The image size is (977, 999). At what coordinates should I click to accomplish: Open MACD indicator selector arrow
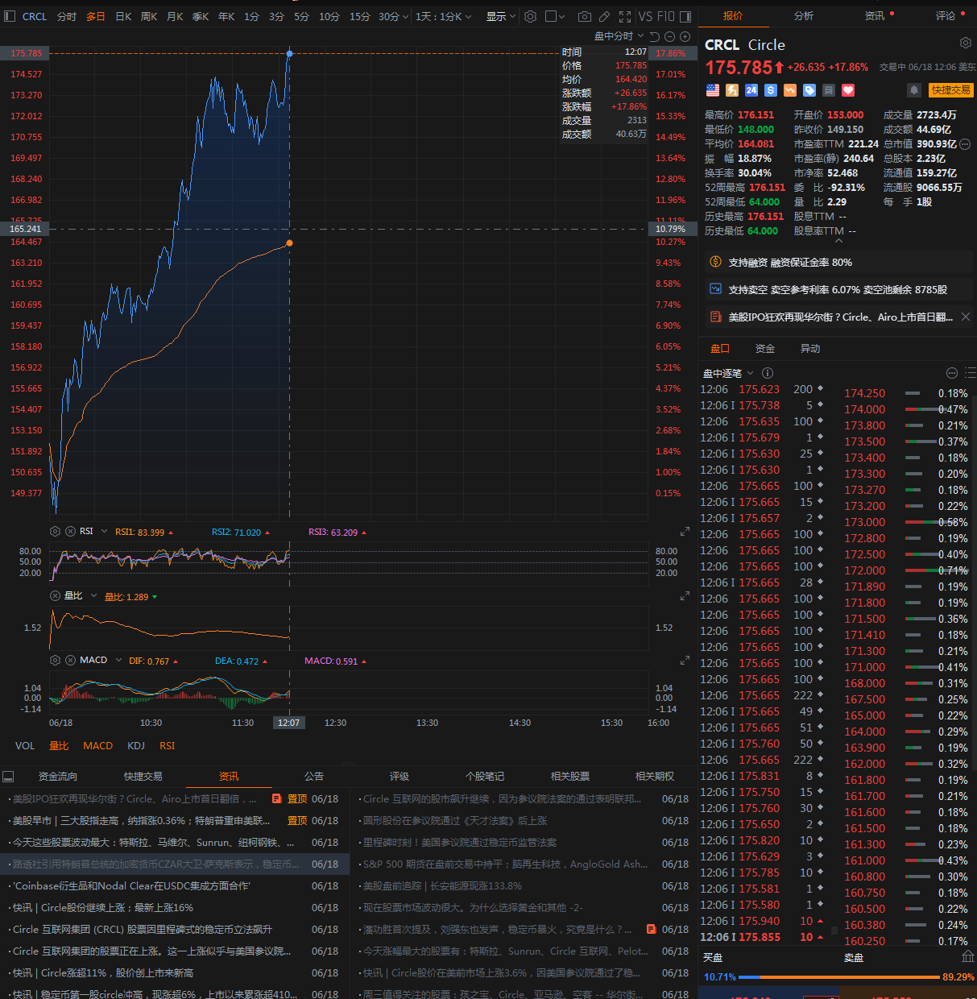[118, 661]
